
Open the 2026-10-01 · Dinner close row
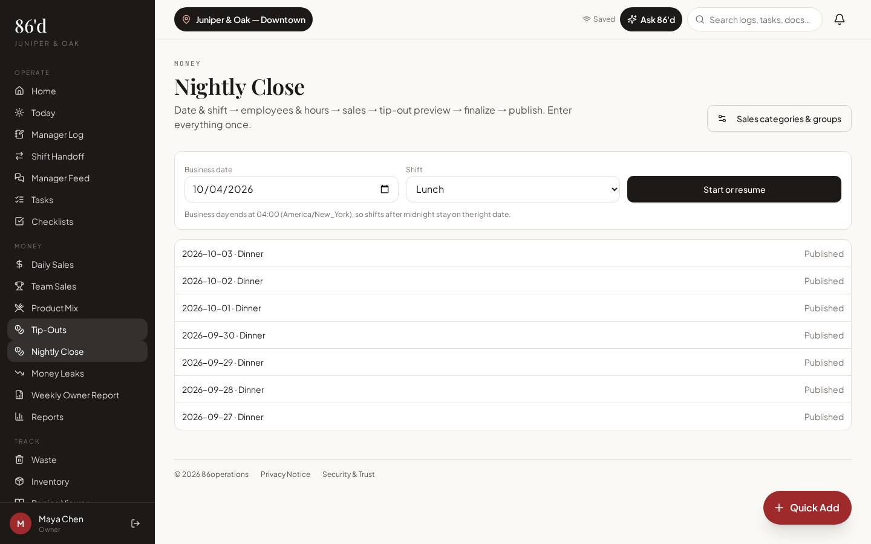point(513,308)
